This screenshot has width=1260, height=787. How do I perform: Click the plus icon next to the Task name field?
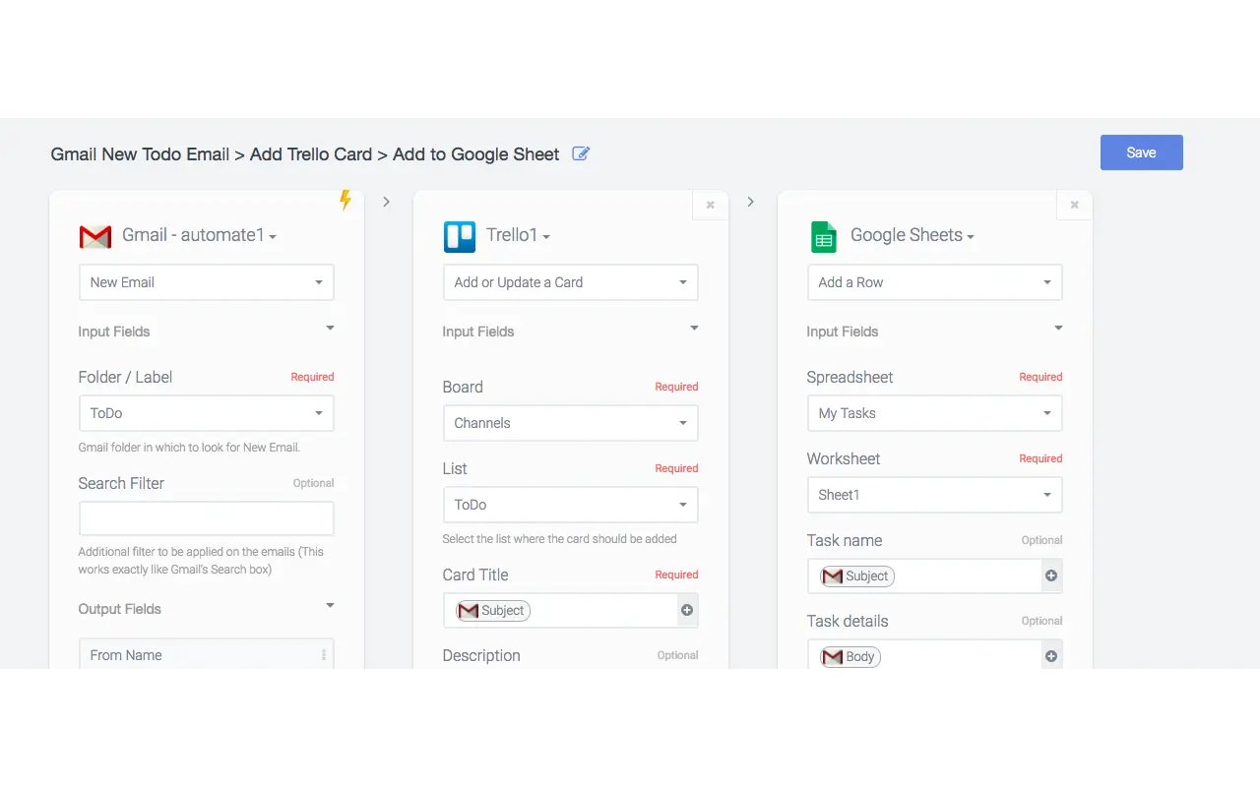(1050, 575)
